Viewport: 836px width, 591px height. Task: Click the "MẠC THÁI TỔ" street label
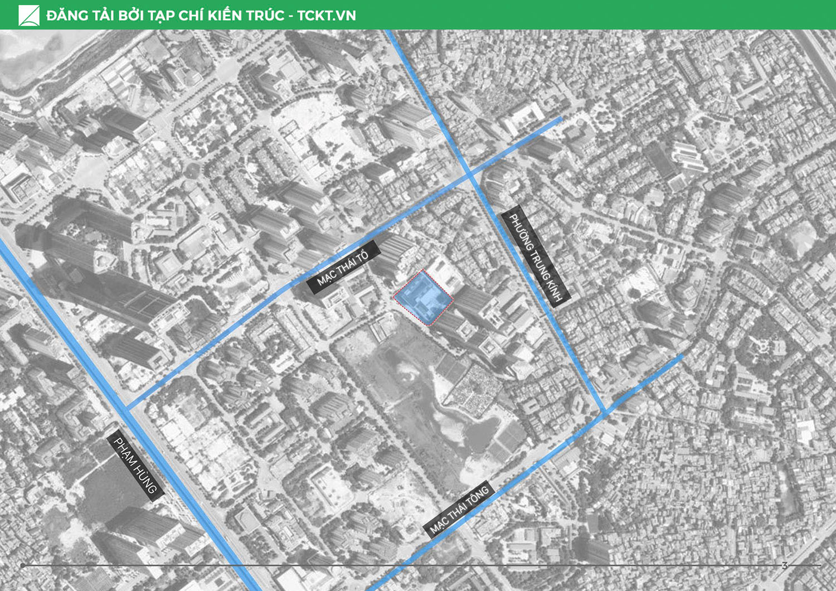click(343, 267)
